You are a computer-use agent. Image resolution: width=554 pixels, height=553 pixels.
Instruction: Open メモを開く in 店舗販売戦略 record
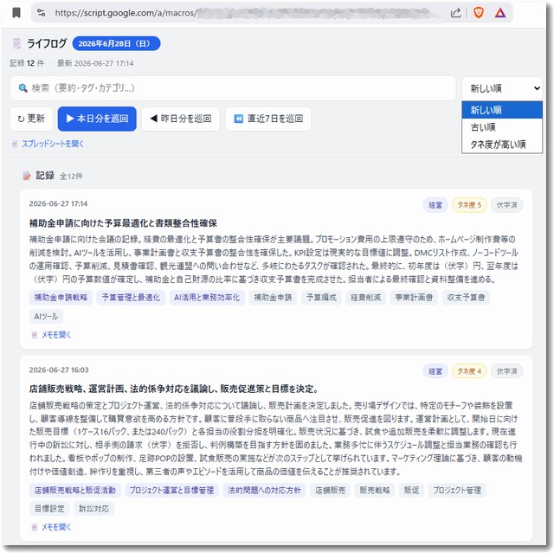(x=56, y=527)
